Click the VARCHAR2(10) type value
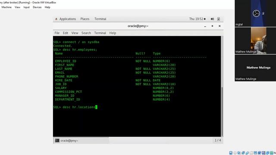Viewport: 276px width, 155px height. click(164, 84)
